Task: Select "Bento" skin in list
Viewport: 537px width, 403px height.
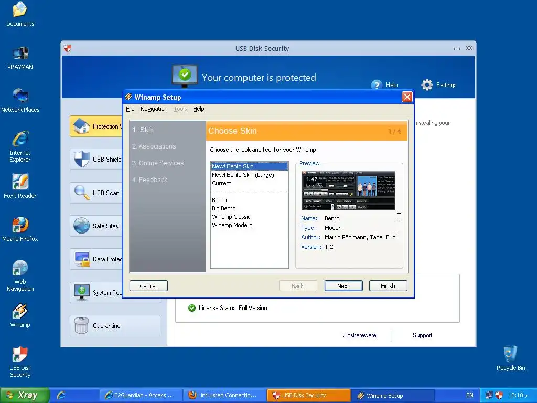Action: (249, 200)
